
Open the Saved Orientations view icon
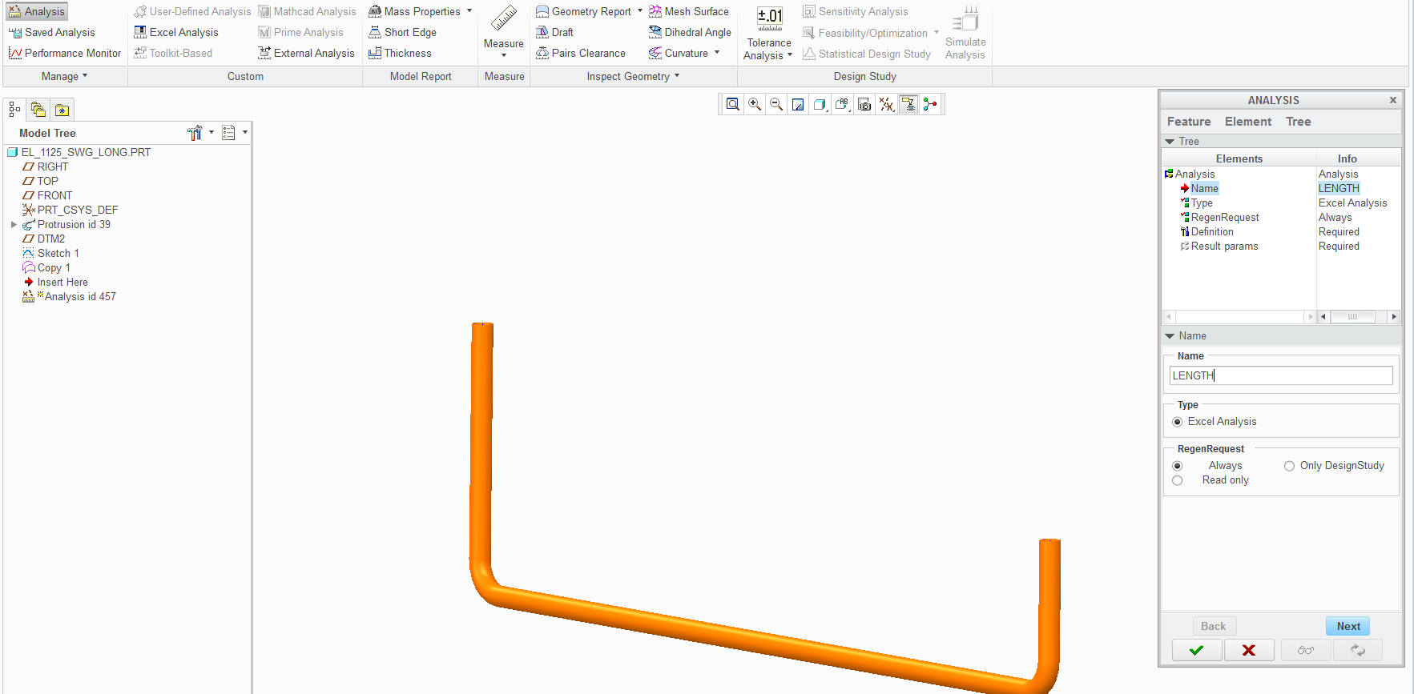842,104
